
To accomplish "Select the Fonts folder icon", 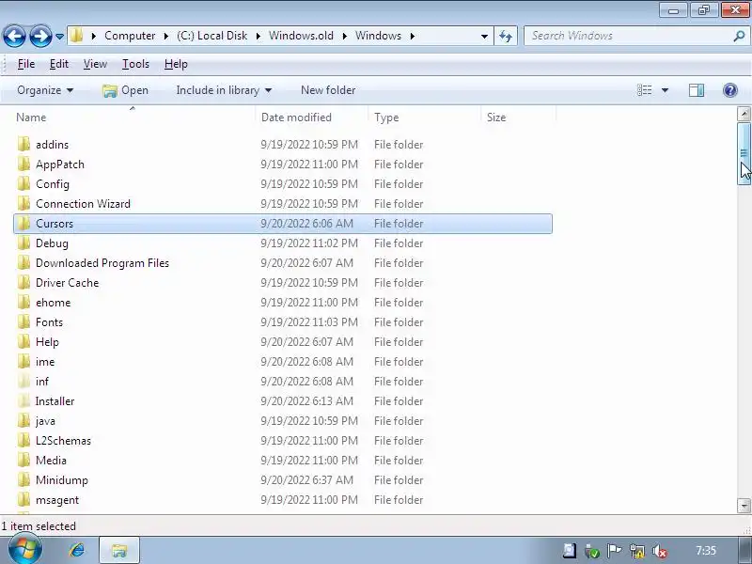I will 23,321.
